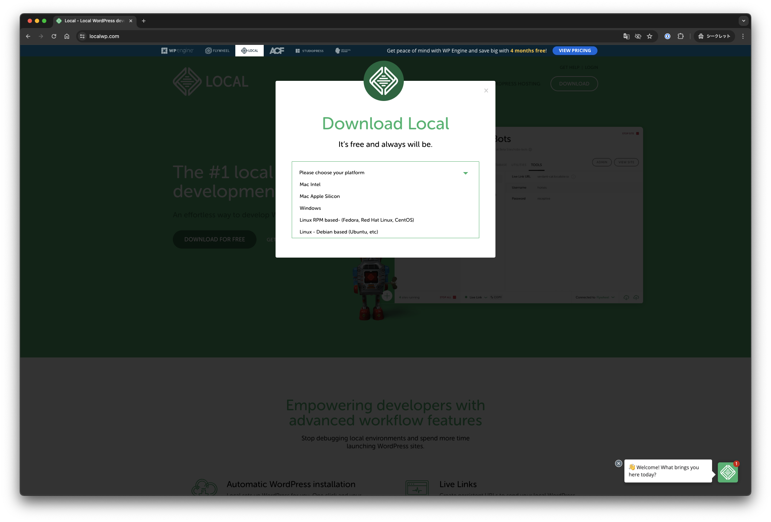Image resolution: width=771 pixels, height=522 pixels.
Task: Open the Extensions puzzle menu
Action: 680,36
